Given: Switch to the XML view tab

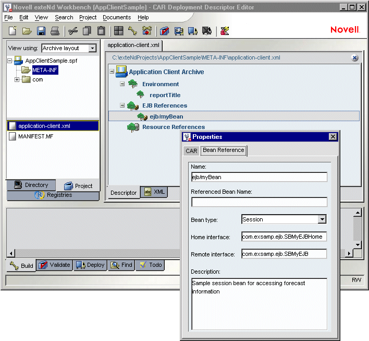Looking at the screenshot, I should pyautogui.click(x=154, y=192).
